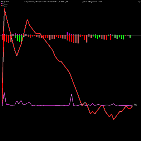The image size is (141, 141).
Task: Click the 'MunafaSutra(TM) charts for CMMIPL_SZ' heading
Action: click(x=52, y=2)
